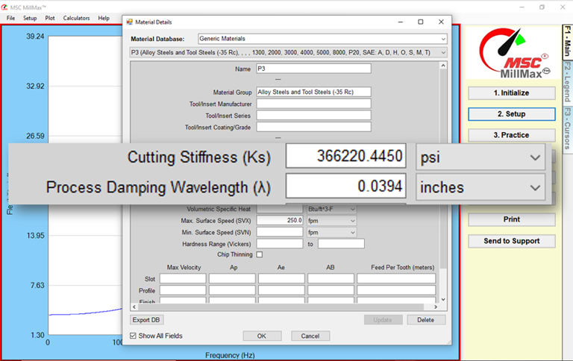Open the Min. Surface Speed fpm dropdown

tap(331, 233)
